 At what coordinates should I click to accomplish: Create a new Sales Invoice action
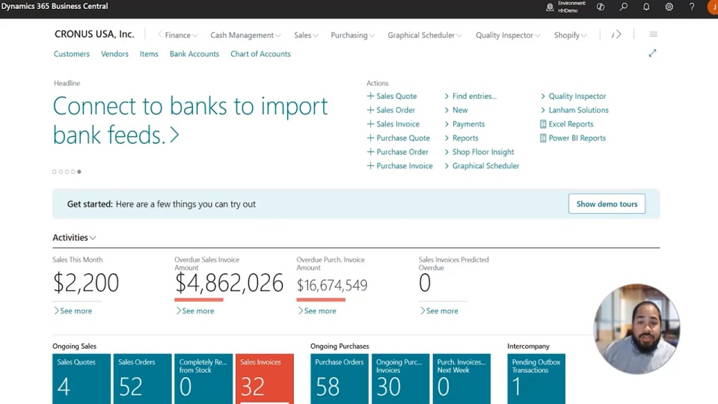393,124
